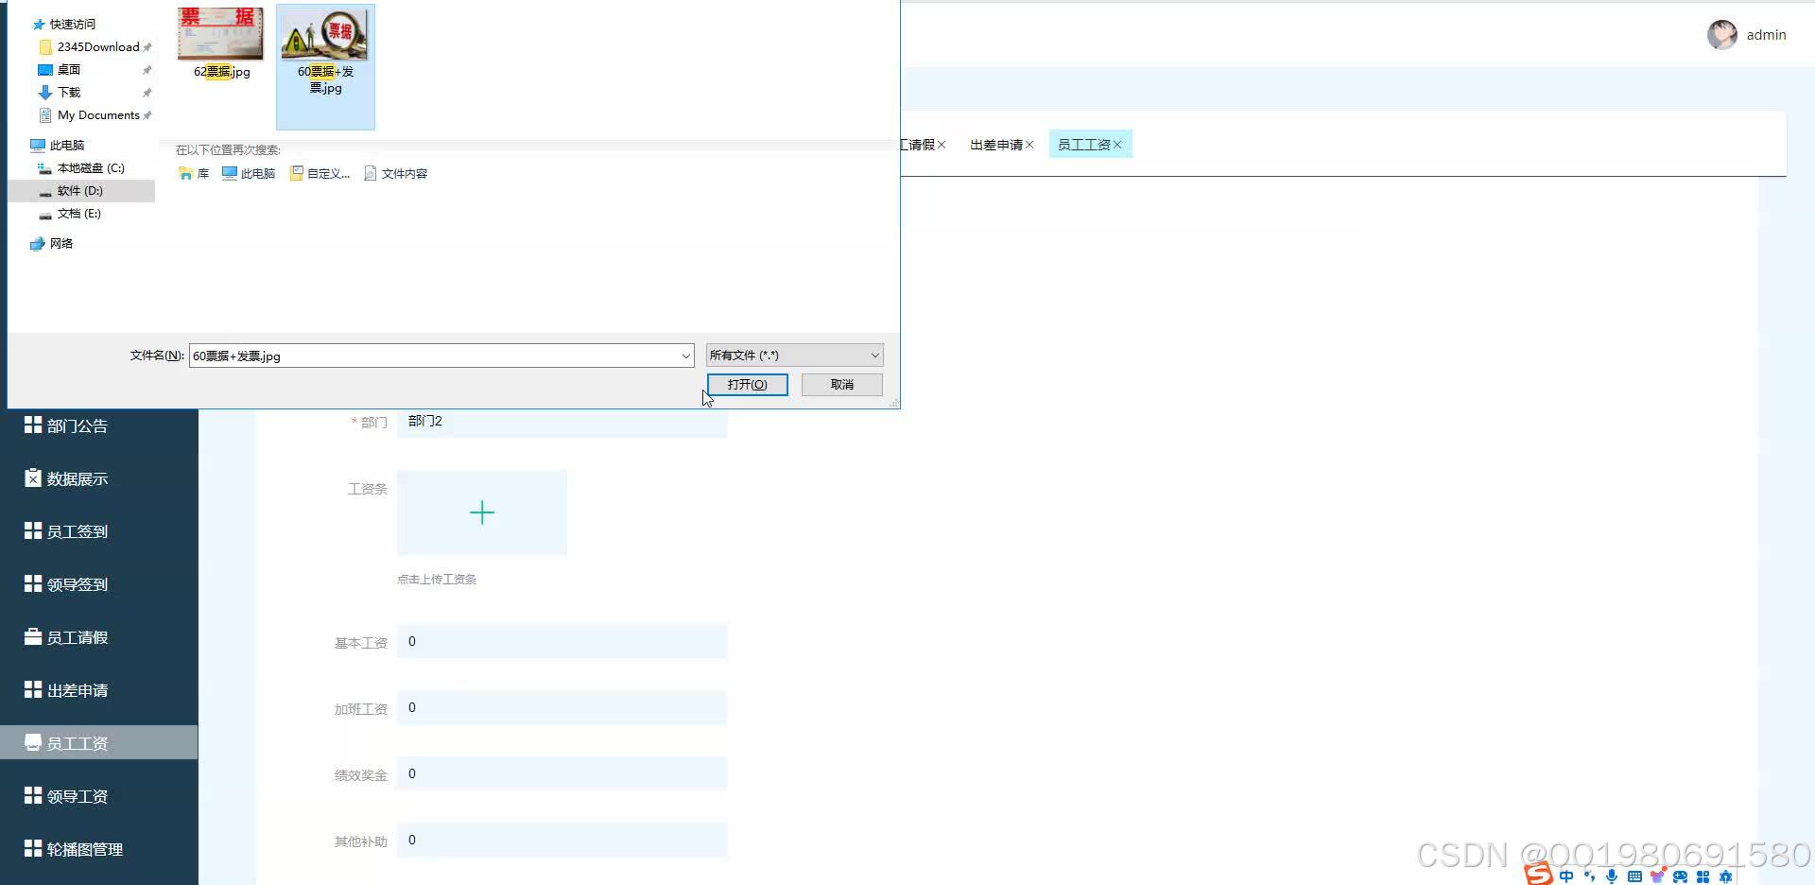Close the 员工请假 tab
Screen dimensions: 1815x885
click(942, 145)
